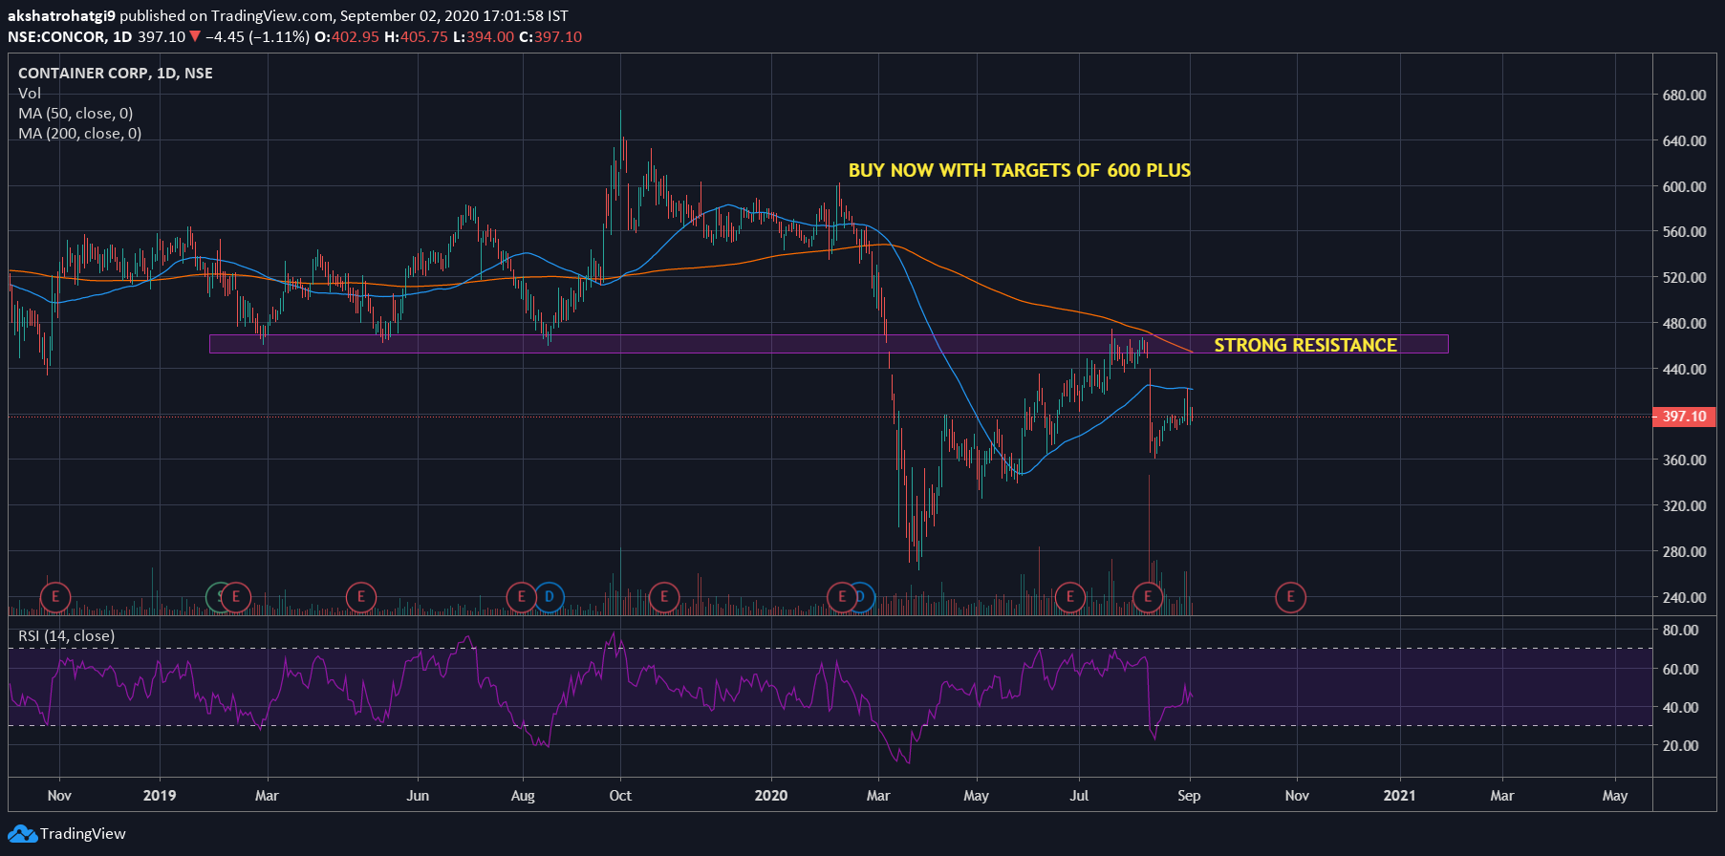1725x856 pixels.
Task: Click the 'Aug' time axis label
Action: coord(523,795)
